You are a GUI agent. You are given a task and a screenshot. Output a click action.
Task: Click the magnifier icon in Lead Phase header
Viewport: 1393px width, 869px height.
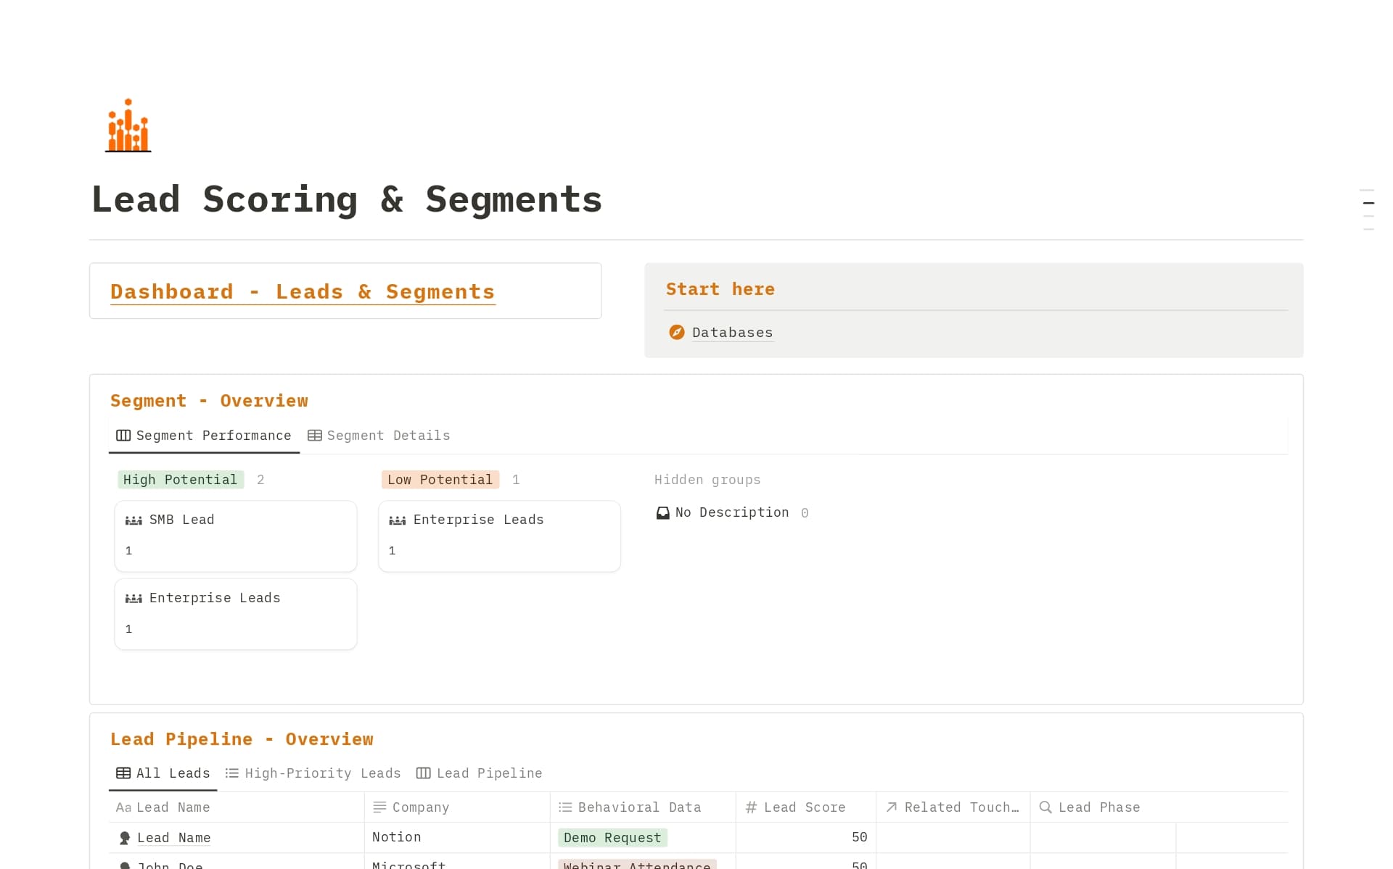pyautogui.click(x=1045, y=807)
